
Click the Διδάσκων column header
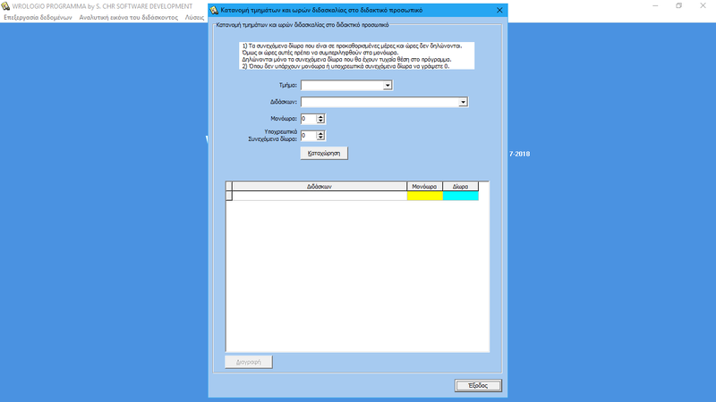320,187
